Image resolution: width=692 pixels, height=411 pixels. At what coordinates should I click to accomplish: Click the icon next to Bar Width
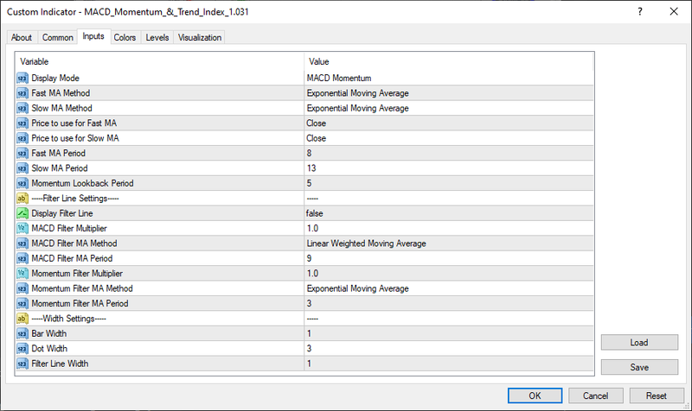pos(22,333)
